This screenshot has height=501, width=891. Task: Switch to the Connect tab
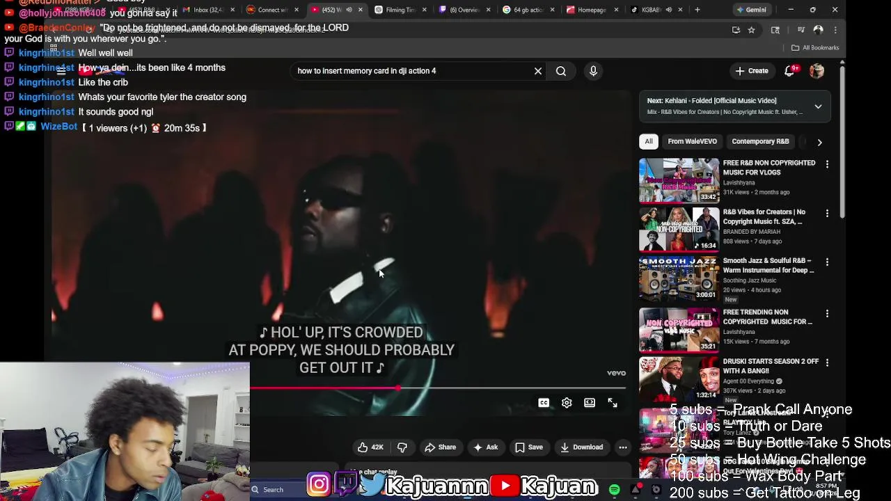click(x=272, y=10)
